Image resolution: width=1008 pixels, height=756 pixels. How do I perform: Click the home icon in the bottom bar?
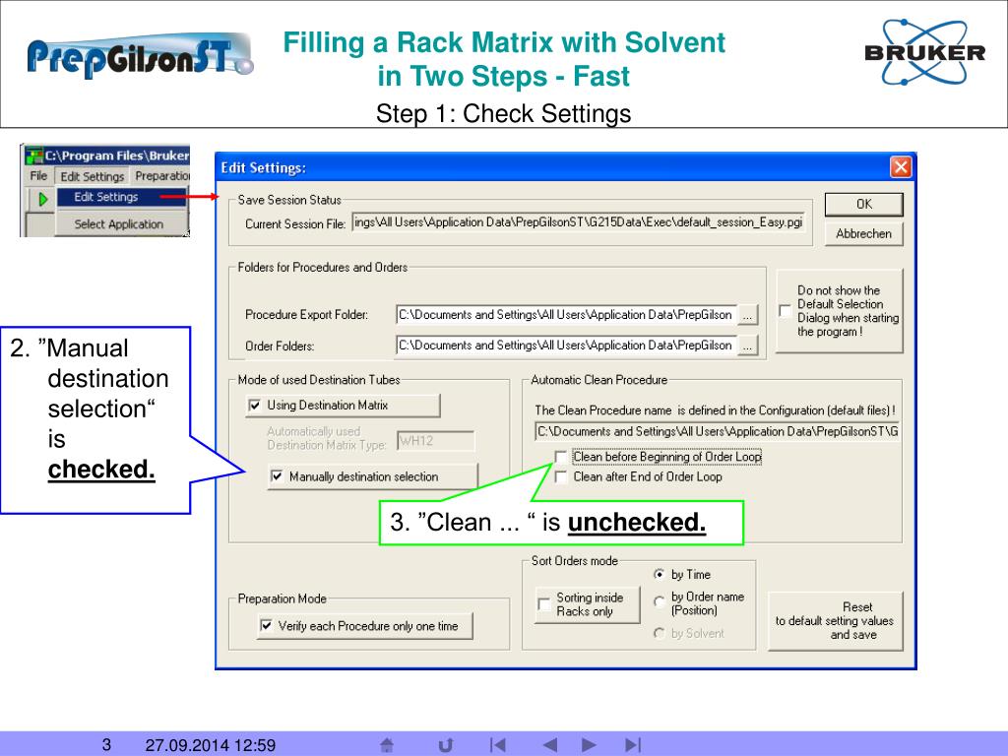point(387,745)
